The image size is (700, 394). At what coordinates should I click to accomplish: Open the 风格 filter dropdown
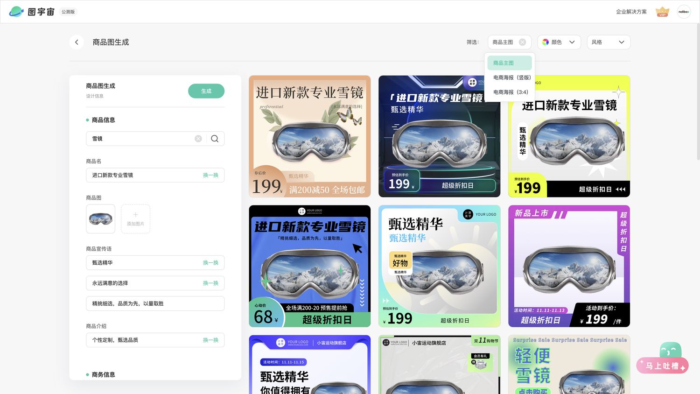[x=609, y=42]
